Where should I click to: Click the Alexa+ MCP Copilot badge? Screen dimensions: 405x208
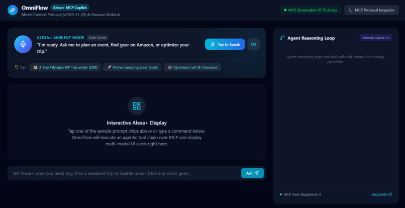click(70, 8)
